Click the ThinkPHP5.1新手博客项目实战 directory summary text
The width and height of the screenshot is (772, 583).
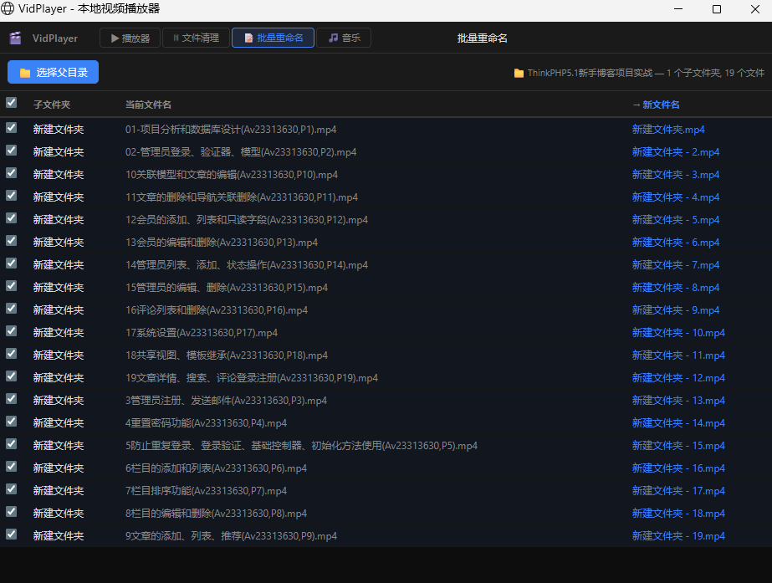pyautogui.click(x=646, y=73)
